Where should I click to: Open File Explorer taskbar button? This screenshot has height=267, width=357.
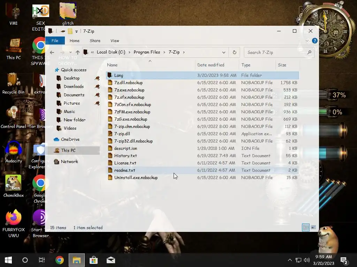[x=76, y=260]
